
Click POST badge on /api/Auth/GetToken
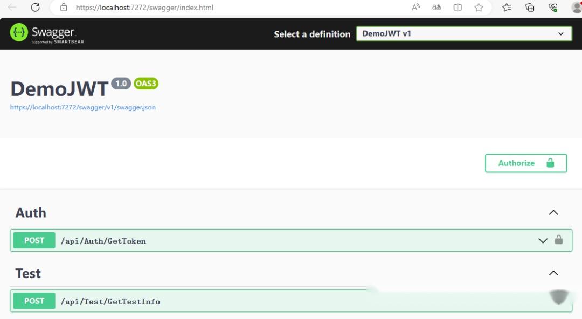[34, 240]
